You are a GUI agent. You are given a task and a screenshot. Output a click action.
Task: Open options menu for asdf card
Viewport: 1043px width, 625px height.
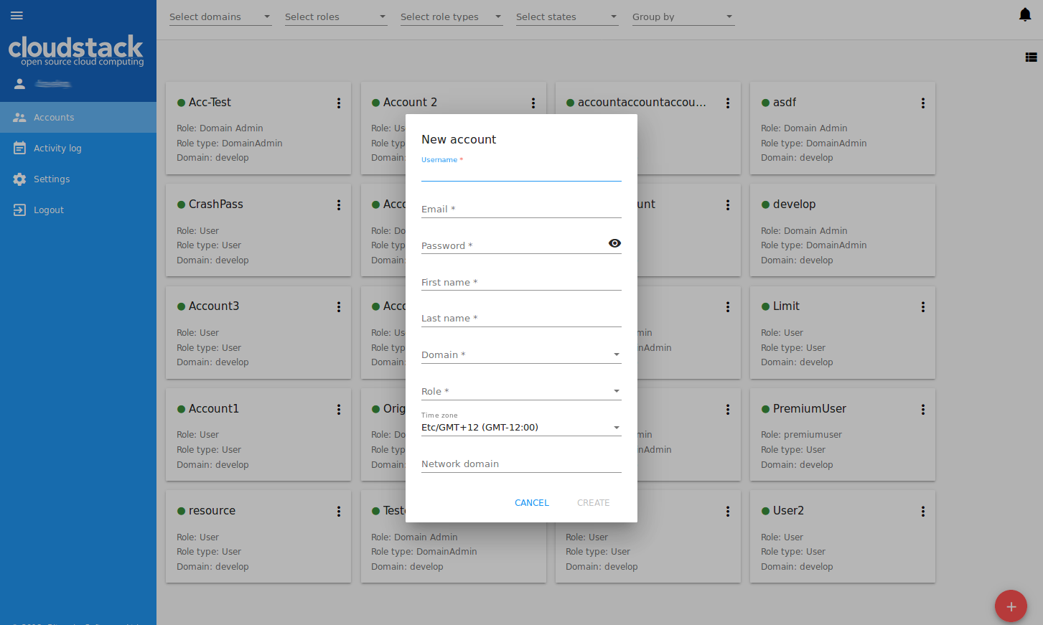[922, 103]
